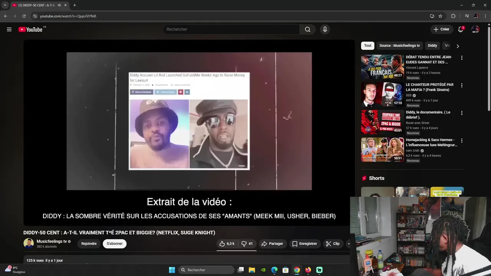491x276 pixels.
Task: Open the media control icon in Chrome toolbar
Action: [x=467, y=16]
